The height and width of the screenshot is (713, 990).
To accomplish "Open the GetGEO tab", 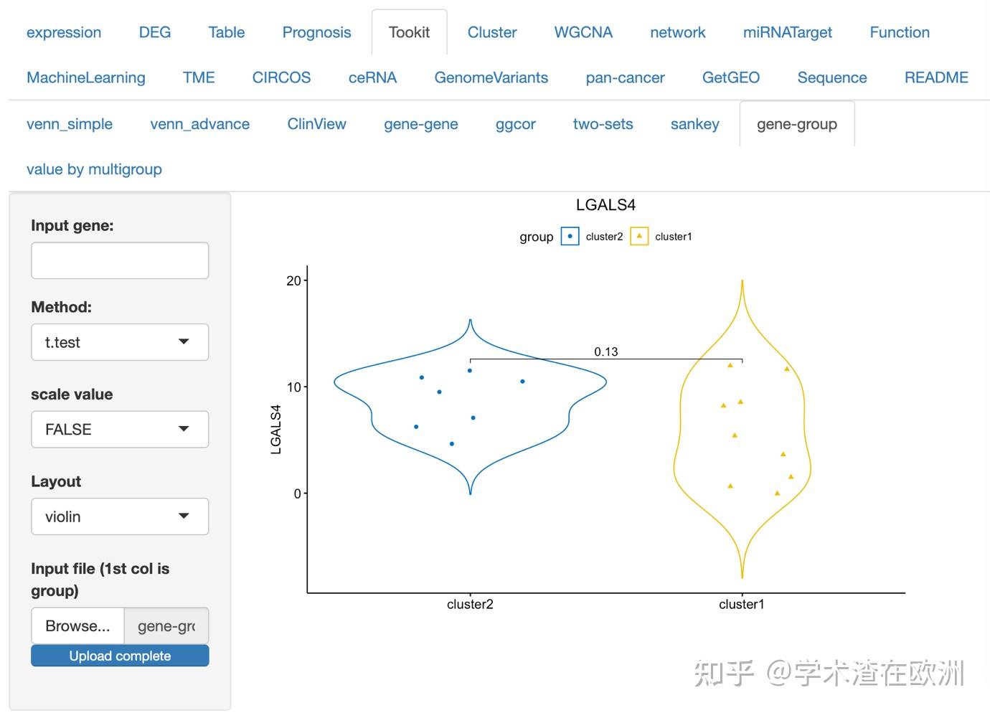I will click(730, 77).
